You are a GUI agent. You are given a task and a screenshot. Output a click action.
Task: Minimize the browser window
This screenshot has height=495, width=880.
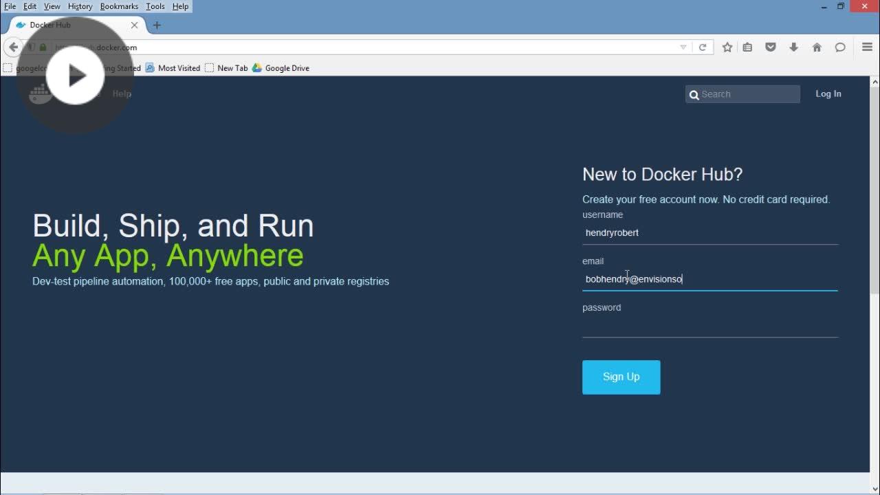tap(824, 6)
